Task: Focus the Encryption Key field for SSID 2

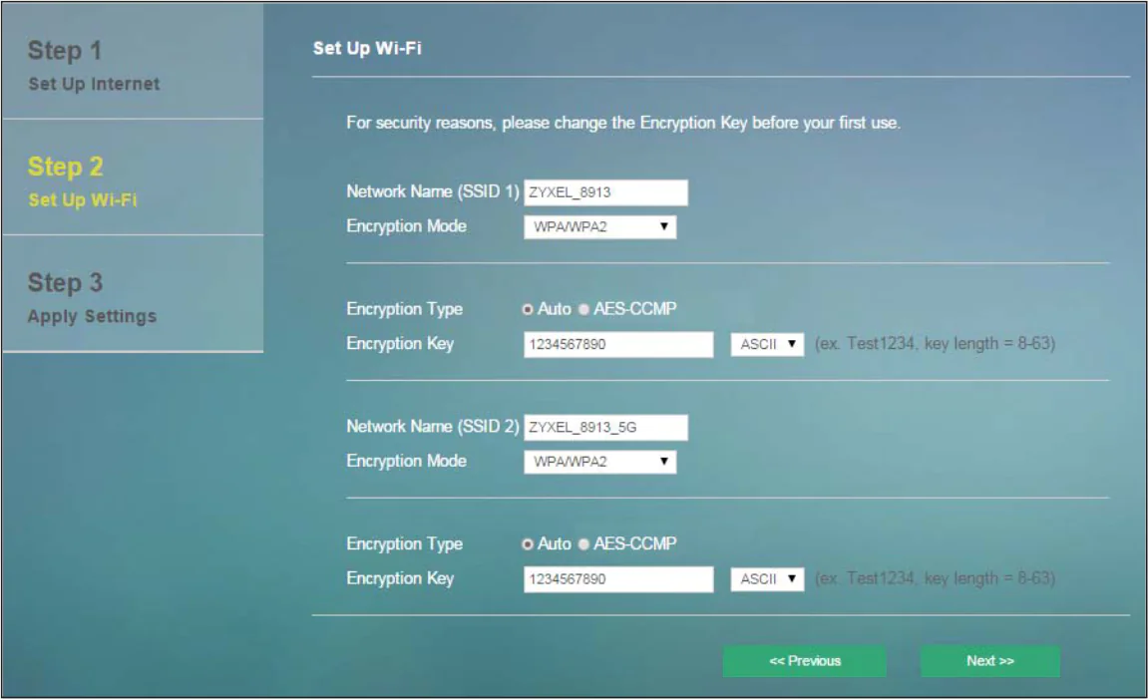Action: [617, 579]
